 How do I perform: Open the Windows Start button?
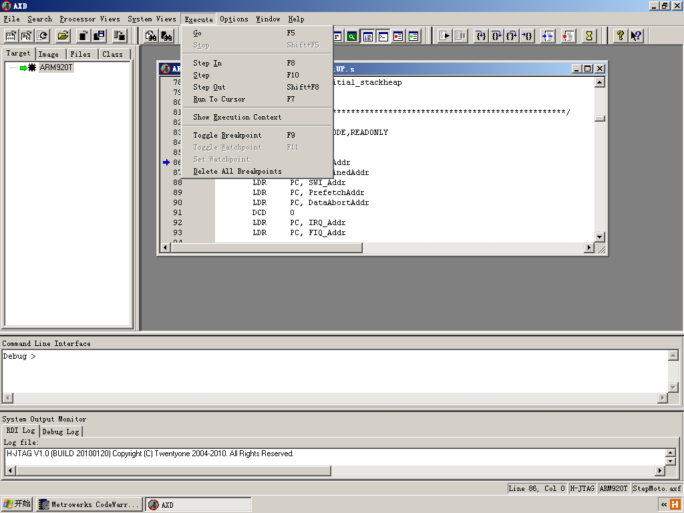tap(17, 504)
